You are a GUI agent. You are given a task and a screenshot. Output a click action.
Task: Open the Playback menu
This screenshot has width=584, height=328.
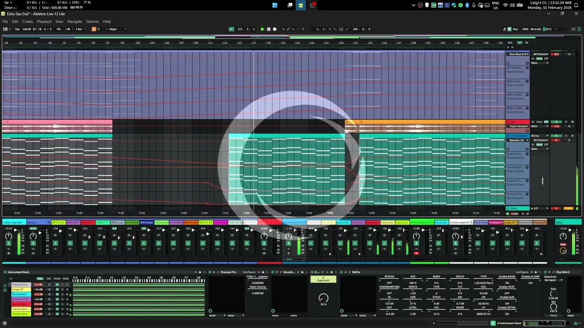tap(44, 21)
